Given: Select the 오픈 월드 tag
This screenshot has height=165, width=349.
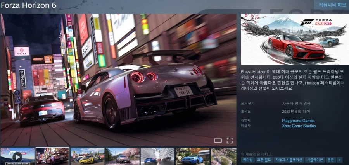Looking at the screenshot, I should (x=263, y=160).
